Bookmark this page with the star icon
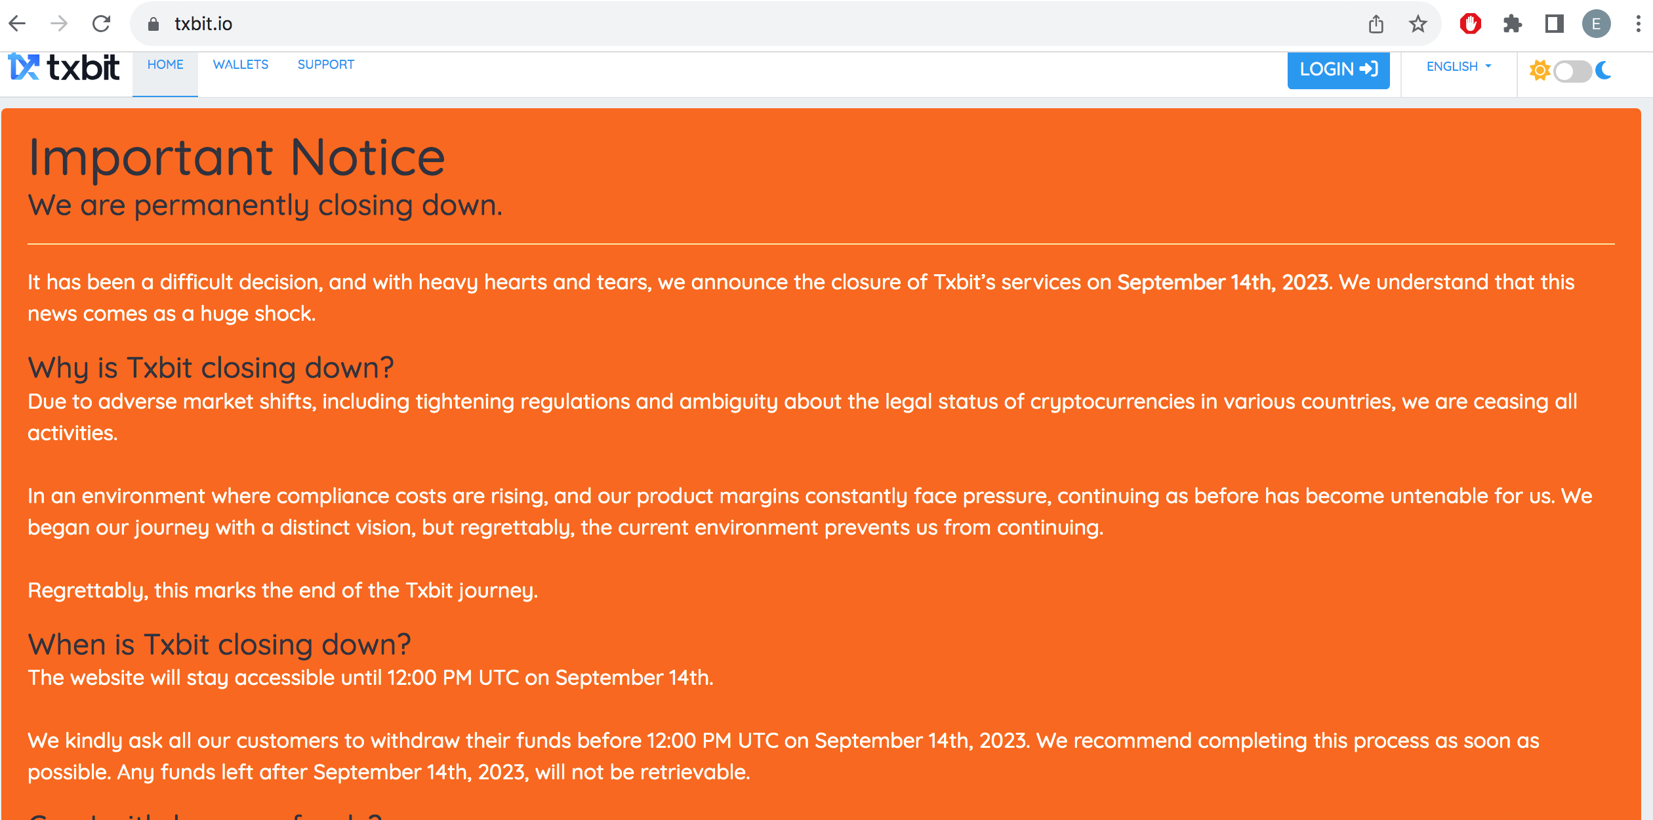The image size is (1653, 820). click(x=1418, y=24)
